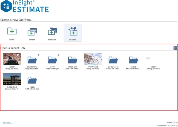Click the More Jobs... link

click(x=7, y=123)
